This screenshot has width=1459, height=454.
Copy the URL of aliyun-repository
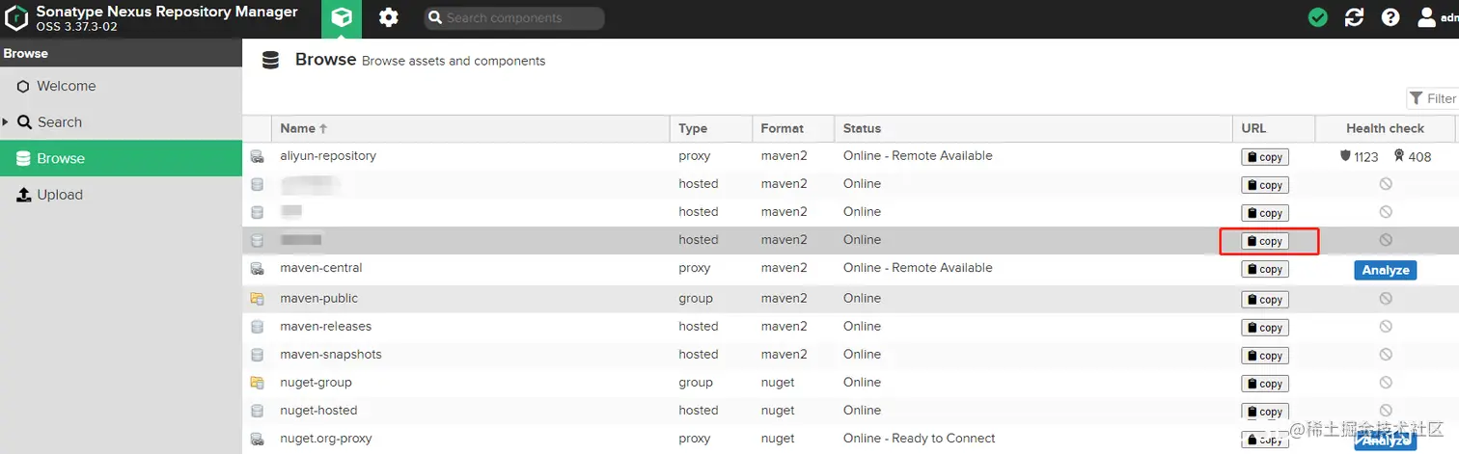click(x=1264, y=157)
